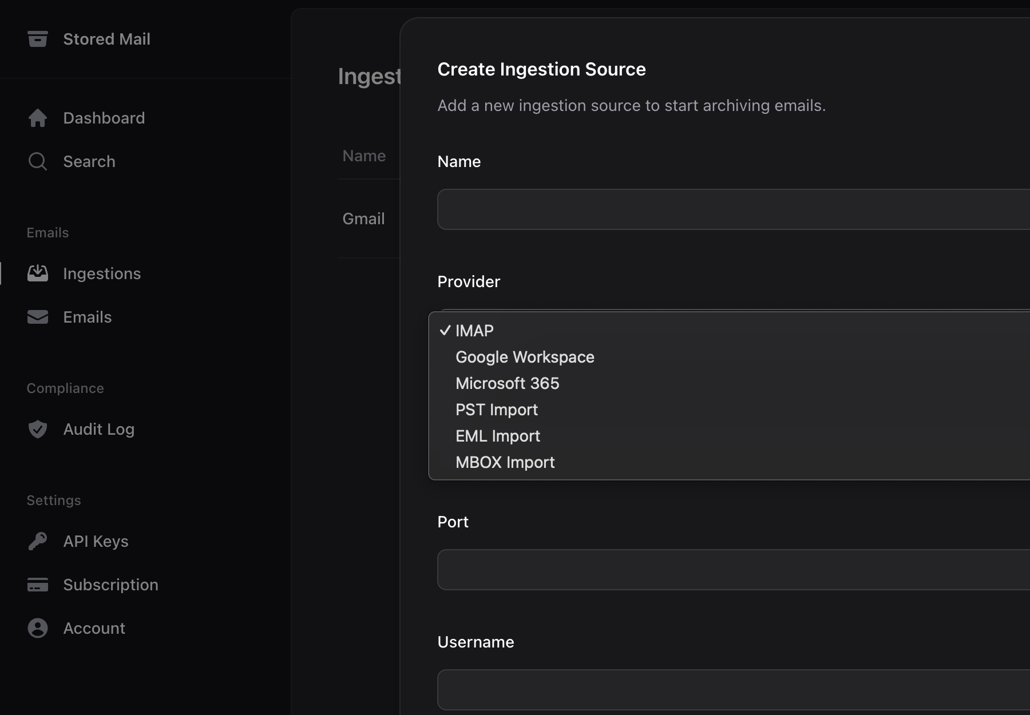Click the Audit Log shield icon
1030x715 pixels.
38,429
